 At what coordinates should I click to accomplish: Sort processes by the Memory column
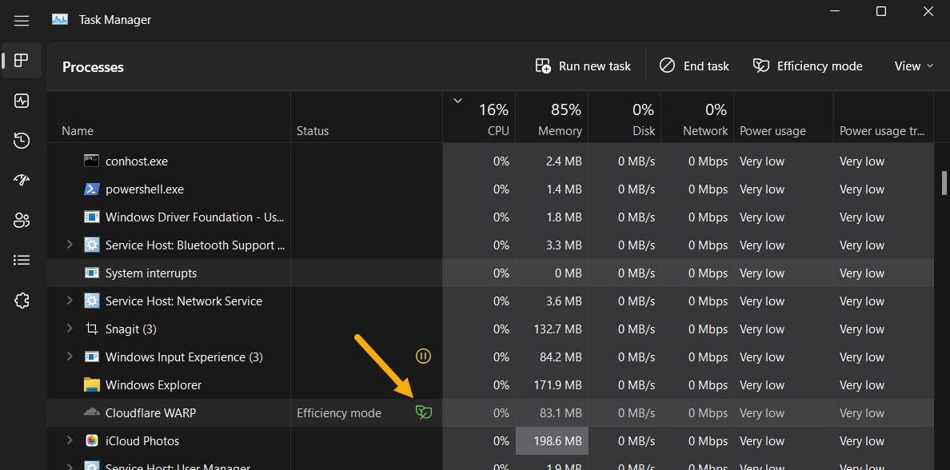point(559,119)
